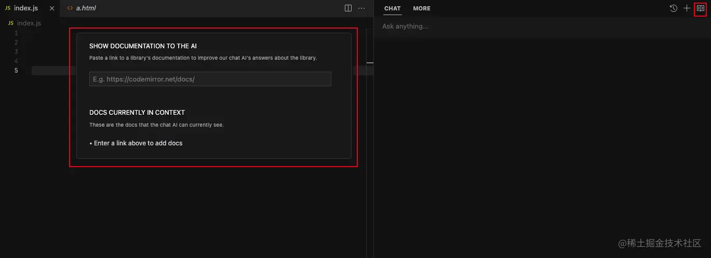Switch to the a.html editor tab

82,8
